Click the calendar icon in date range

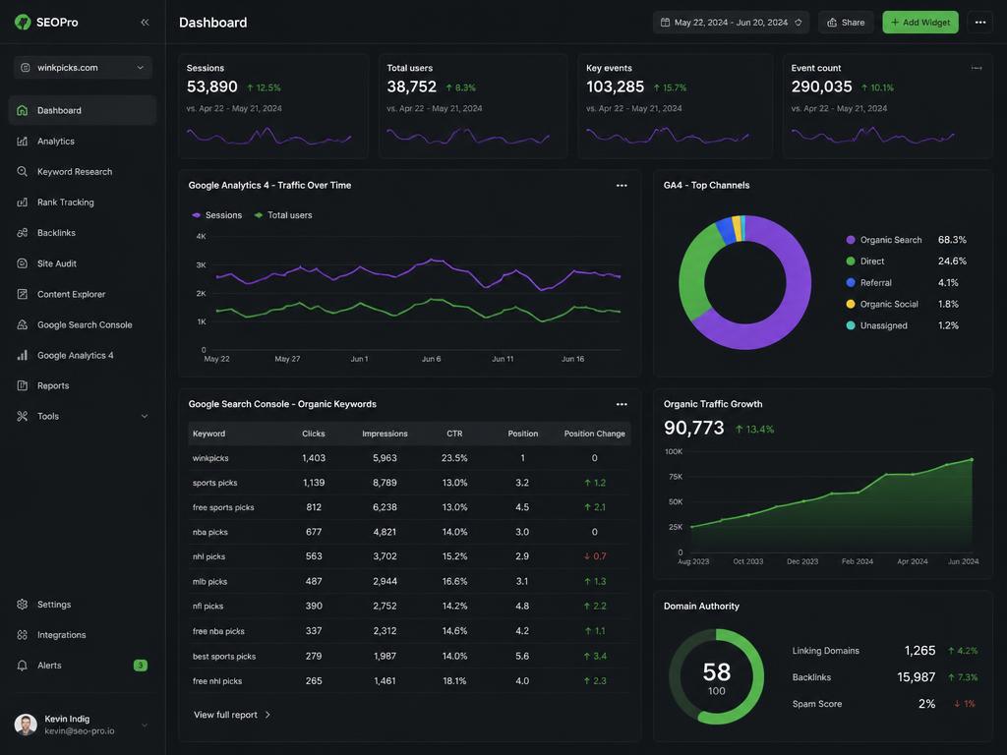(x=666, y=23)
